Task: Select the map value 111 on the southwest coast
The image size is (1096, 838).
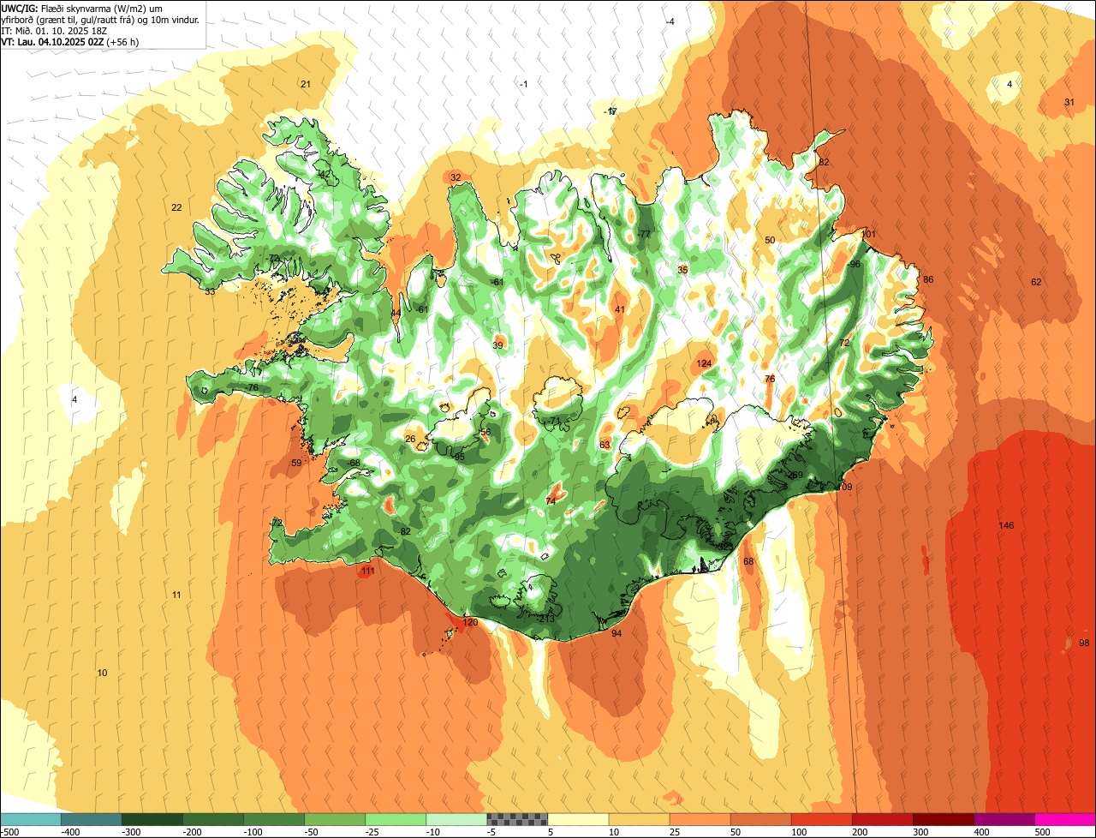Action: [x=368, y=571]
